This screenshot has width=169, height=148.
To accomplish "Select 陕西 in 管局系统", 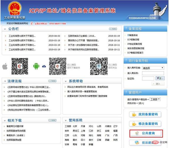I will pos(115,140).
